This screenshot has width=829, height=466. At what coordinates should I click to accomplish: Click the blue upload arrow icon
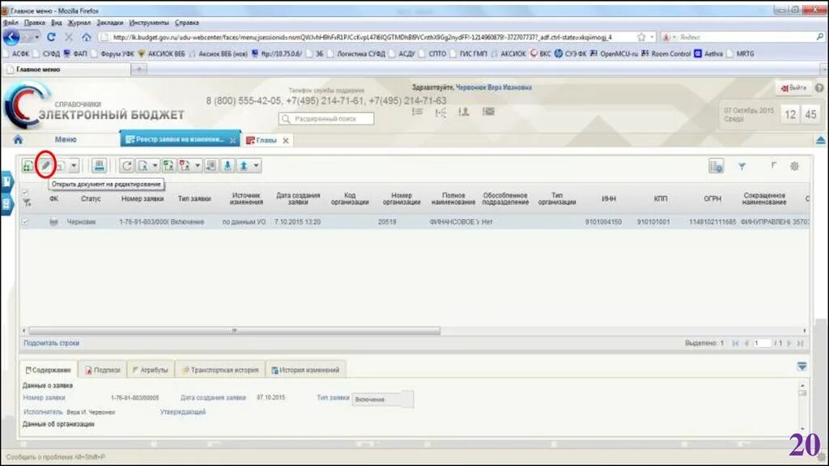[x=244, y=166]
